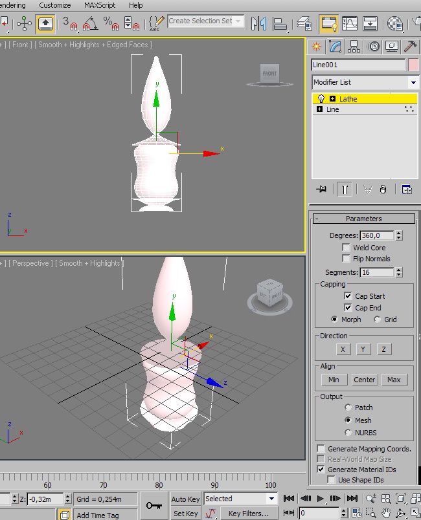The image size is (421, 520).
Task: Switch to the Motion panel tab
Action: pyautogui.click(x=374, y=47)
